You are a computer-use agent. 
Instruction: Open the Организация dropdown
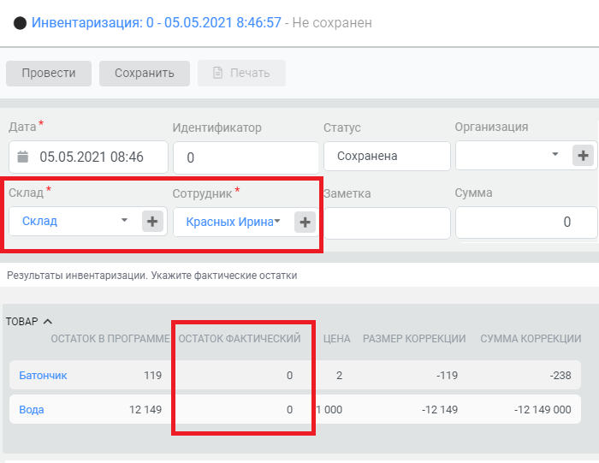[555, 154]
